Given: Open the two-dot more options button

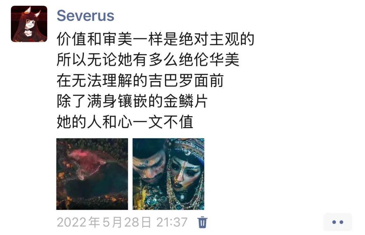Looking at the screenshot, I should 338,222.
